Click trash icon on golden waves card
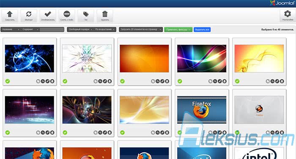Viewport: 296px width, 159px height. coord(167,133)
